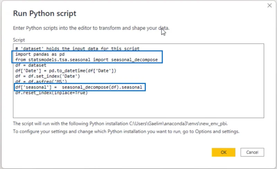This screenshot has height=169, width=277.
Task: Click the 'import pandas as pd' line
Action: click(40, 54)
